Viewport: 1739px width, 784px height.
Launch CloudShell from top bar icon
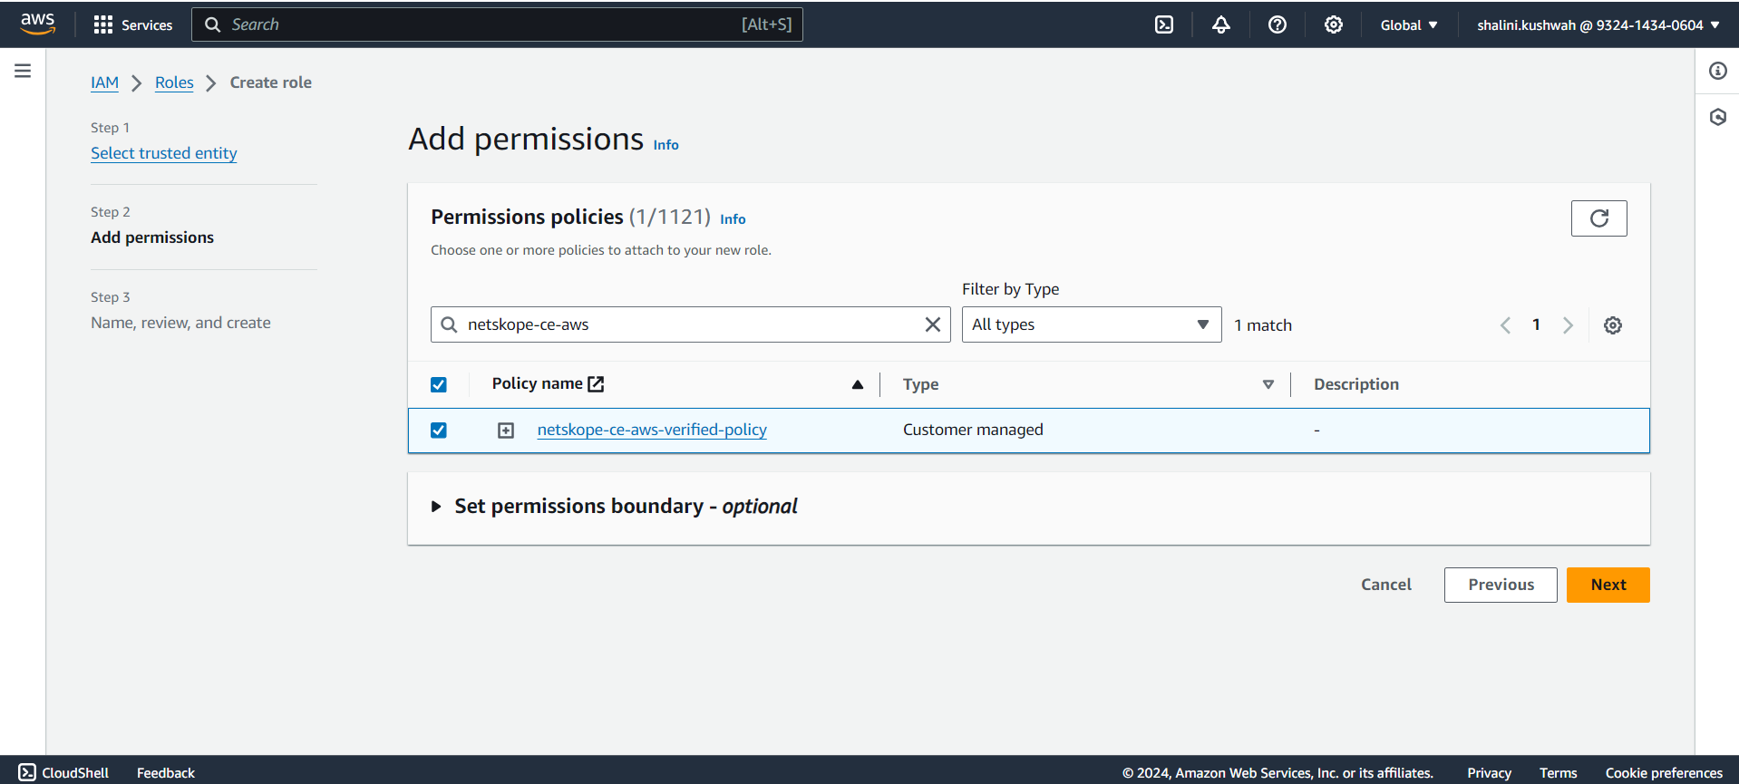(1164, 24)
